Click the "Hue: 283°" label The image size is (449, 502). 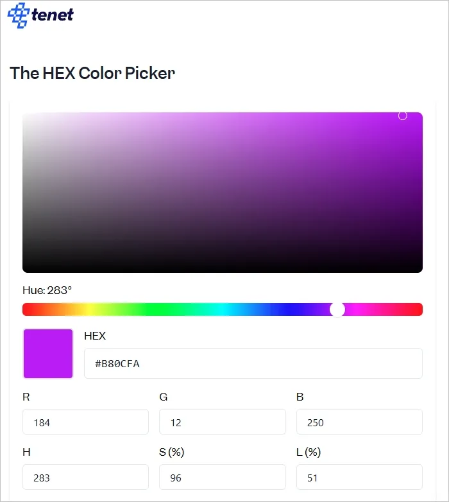click(x=47, y=290)
